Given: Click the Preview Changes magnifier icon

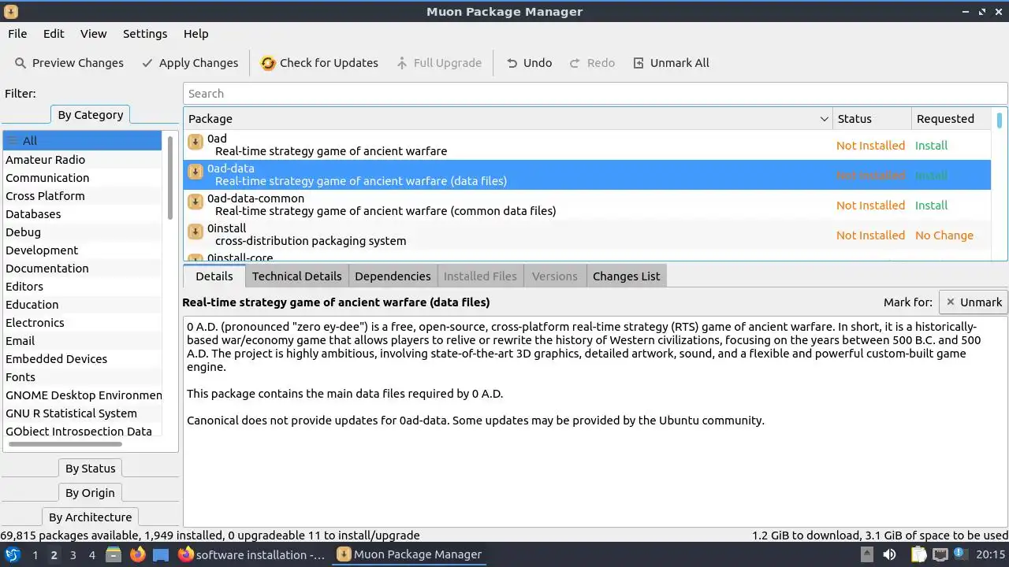Looking at the screenshot, I should pos(20,63).
